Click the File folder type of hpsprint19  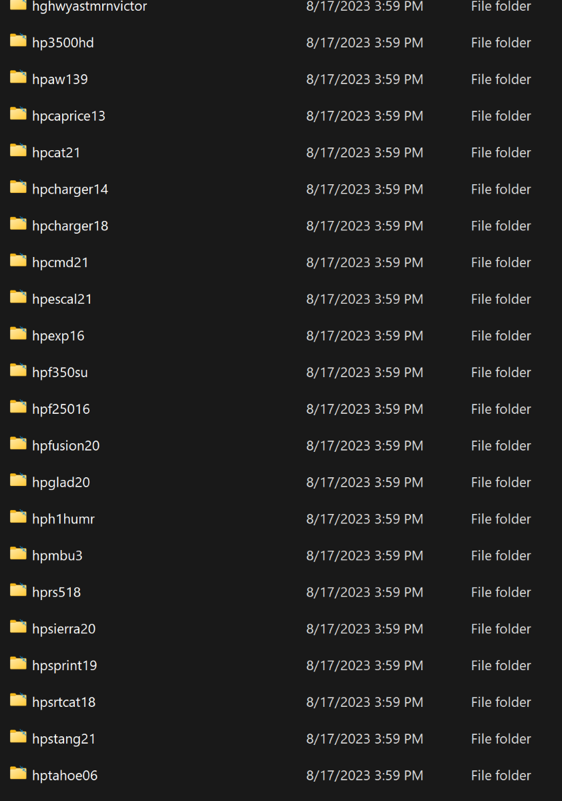point(501,665)
